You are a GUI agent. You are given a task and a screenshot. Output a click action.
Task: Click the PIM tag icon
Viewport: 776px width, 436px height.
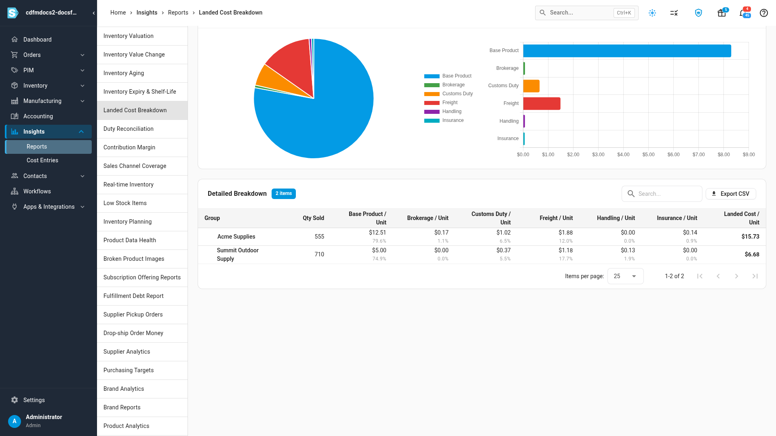tap(15, 70)
